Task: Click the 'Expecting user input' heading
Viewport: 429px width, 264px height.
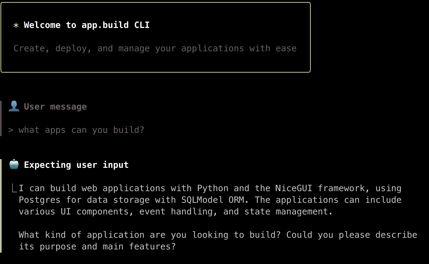Action: [x=76, y=165]
